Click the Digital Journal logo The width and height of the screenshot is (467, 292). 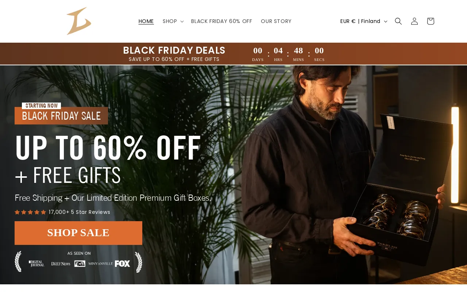[x=37, y=264]
